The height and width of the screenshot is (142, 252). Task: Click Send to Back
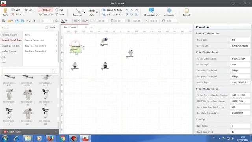click(111, 15)
